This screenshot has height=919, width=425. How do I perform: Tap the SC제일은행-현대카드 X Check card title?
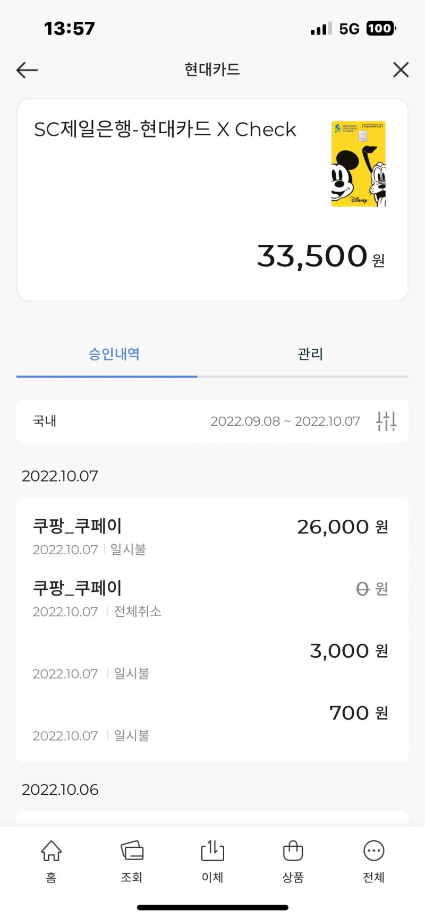(x=165, y=130)
